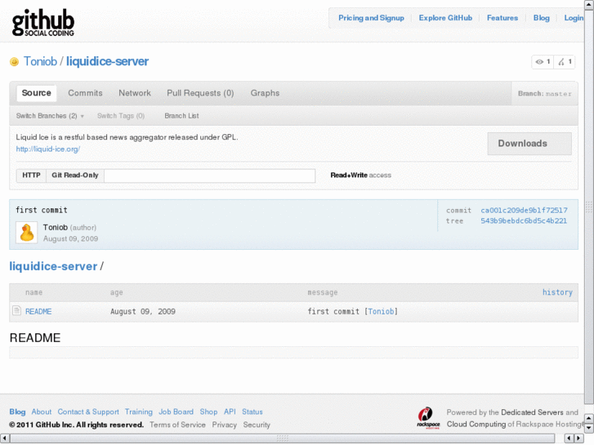The width and height of the screenshot is (594, 445).
Task: Select the HTTP clone URL button
Action: click(31, 176)
